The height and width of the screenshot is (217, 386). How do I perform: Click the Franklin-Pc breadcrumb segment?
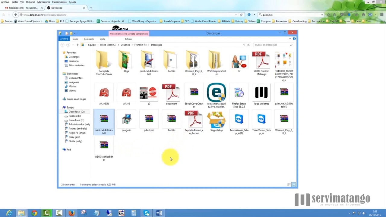(x=140, y=45)
